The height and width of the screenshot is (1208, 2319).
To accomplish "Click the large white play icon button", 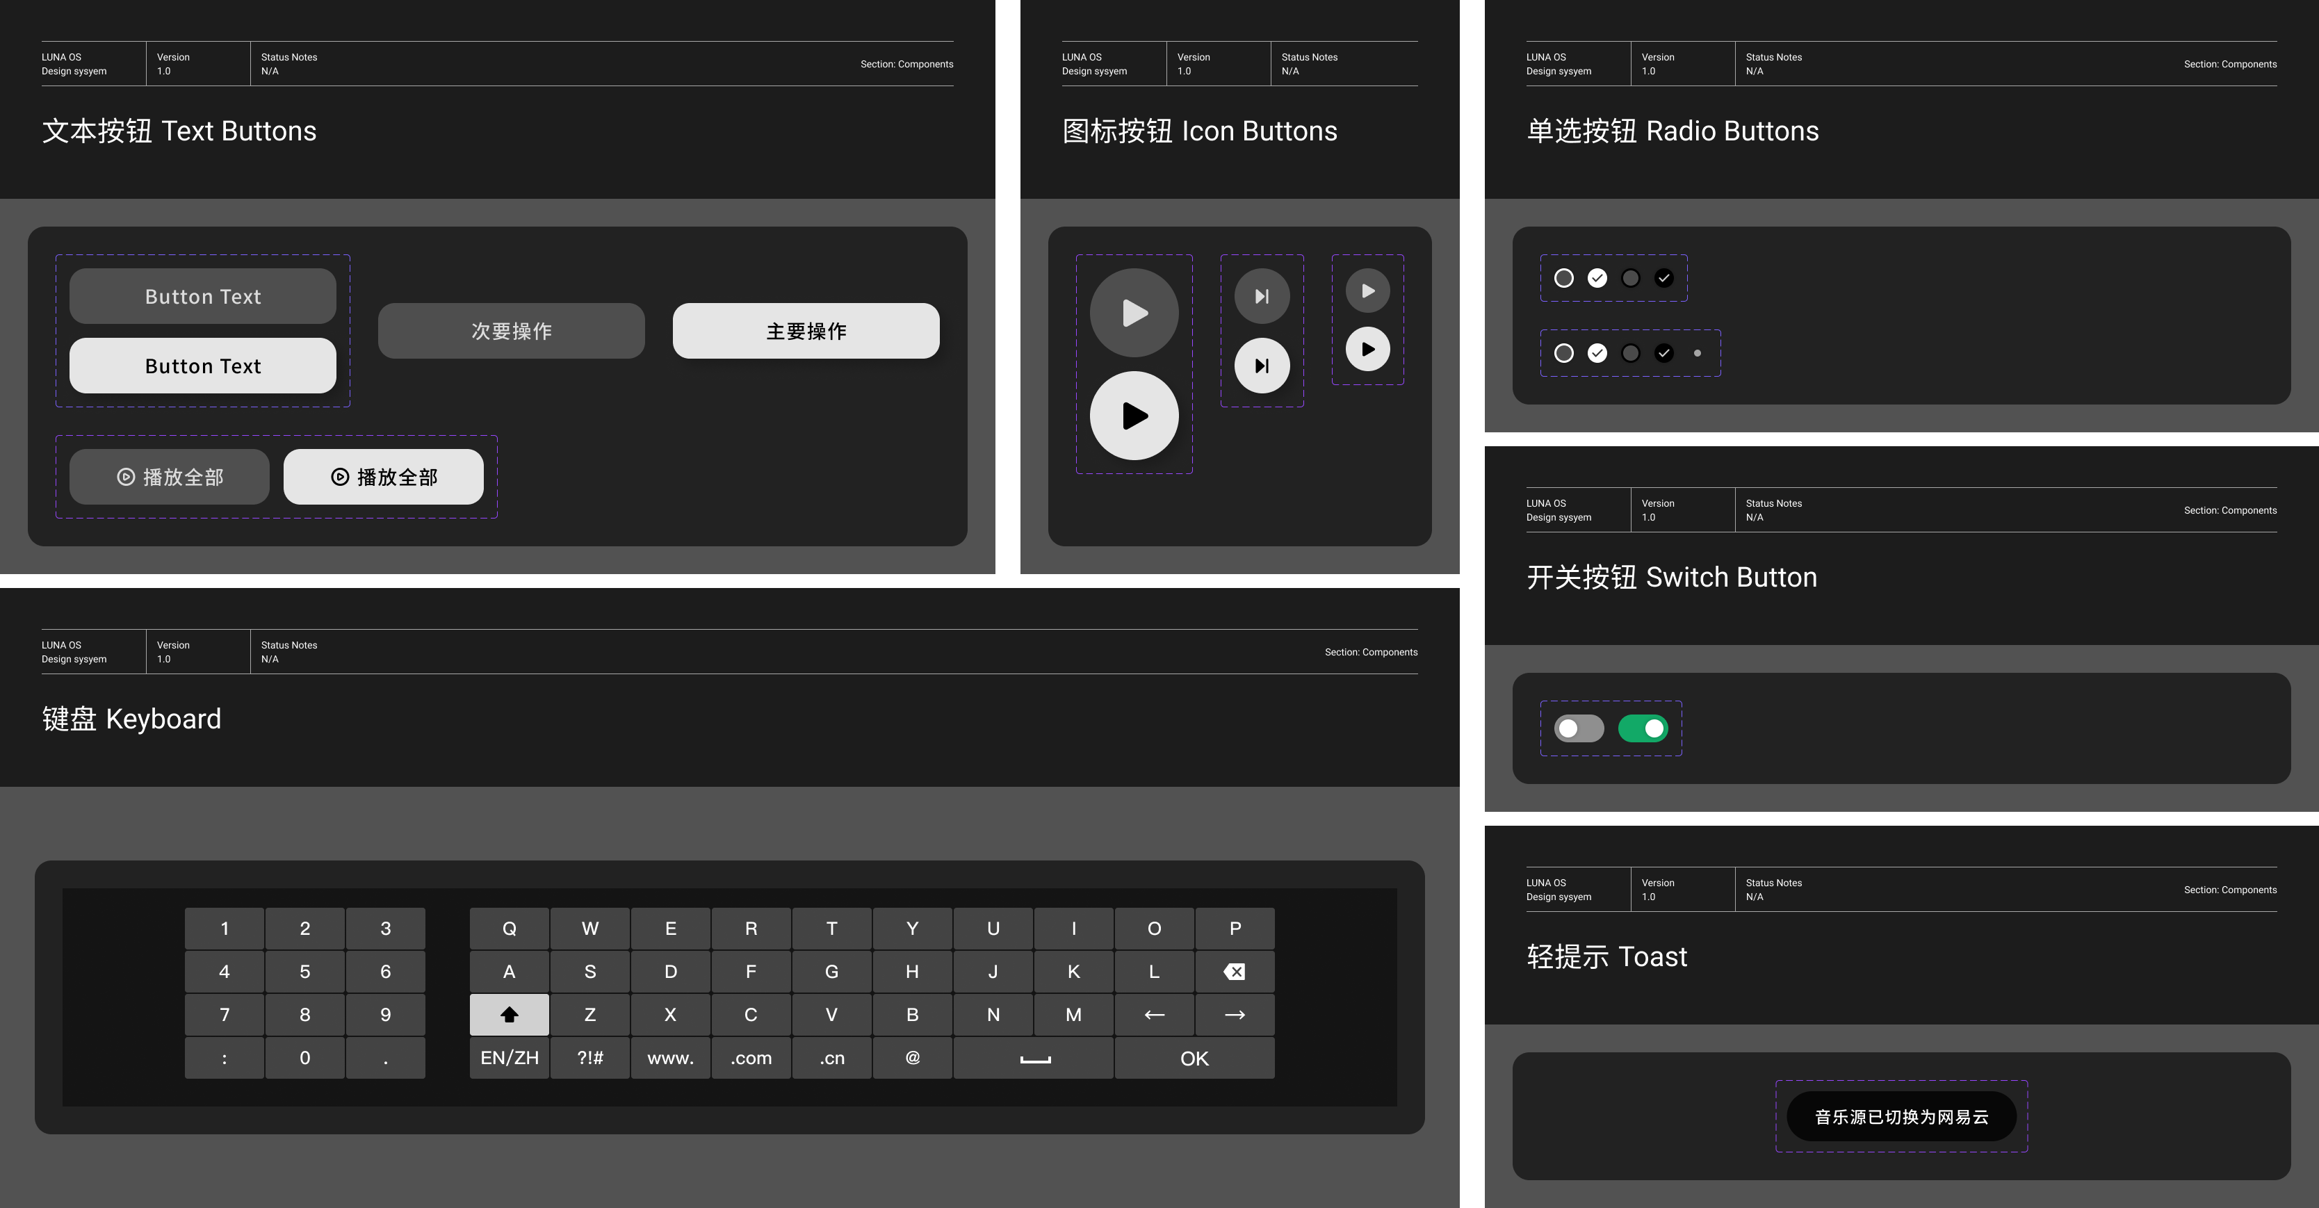I will 1133,416.
